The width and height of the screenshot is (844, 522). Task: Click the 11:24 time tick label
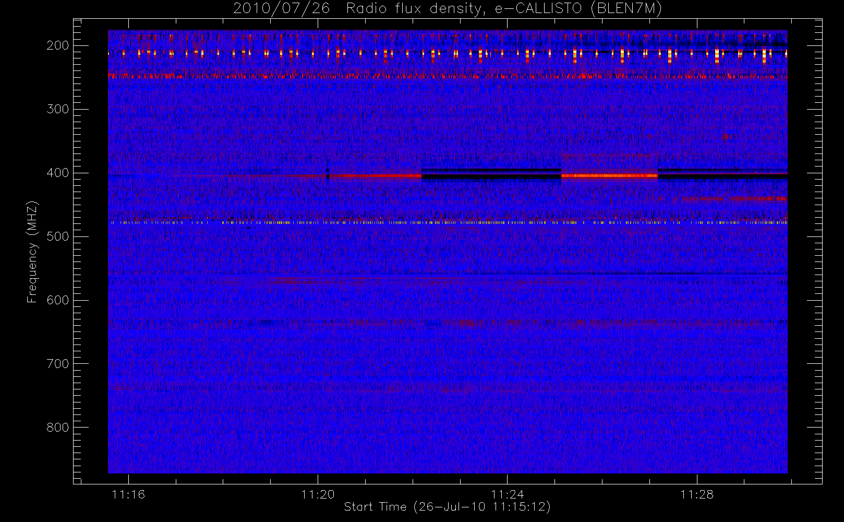click(x=507, y=494)
